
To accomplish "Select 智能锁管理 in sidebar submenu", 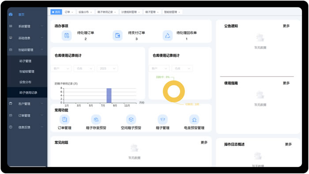I will pos(27,71).
